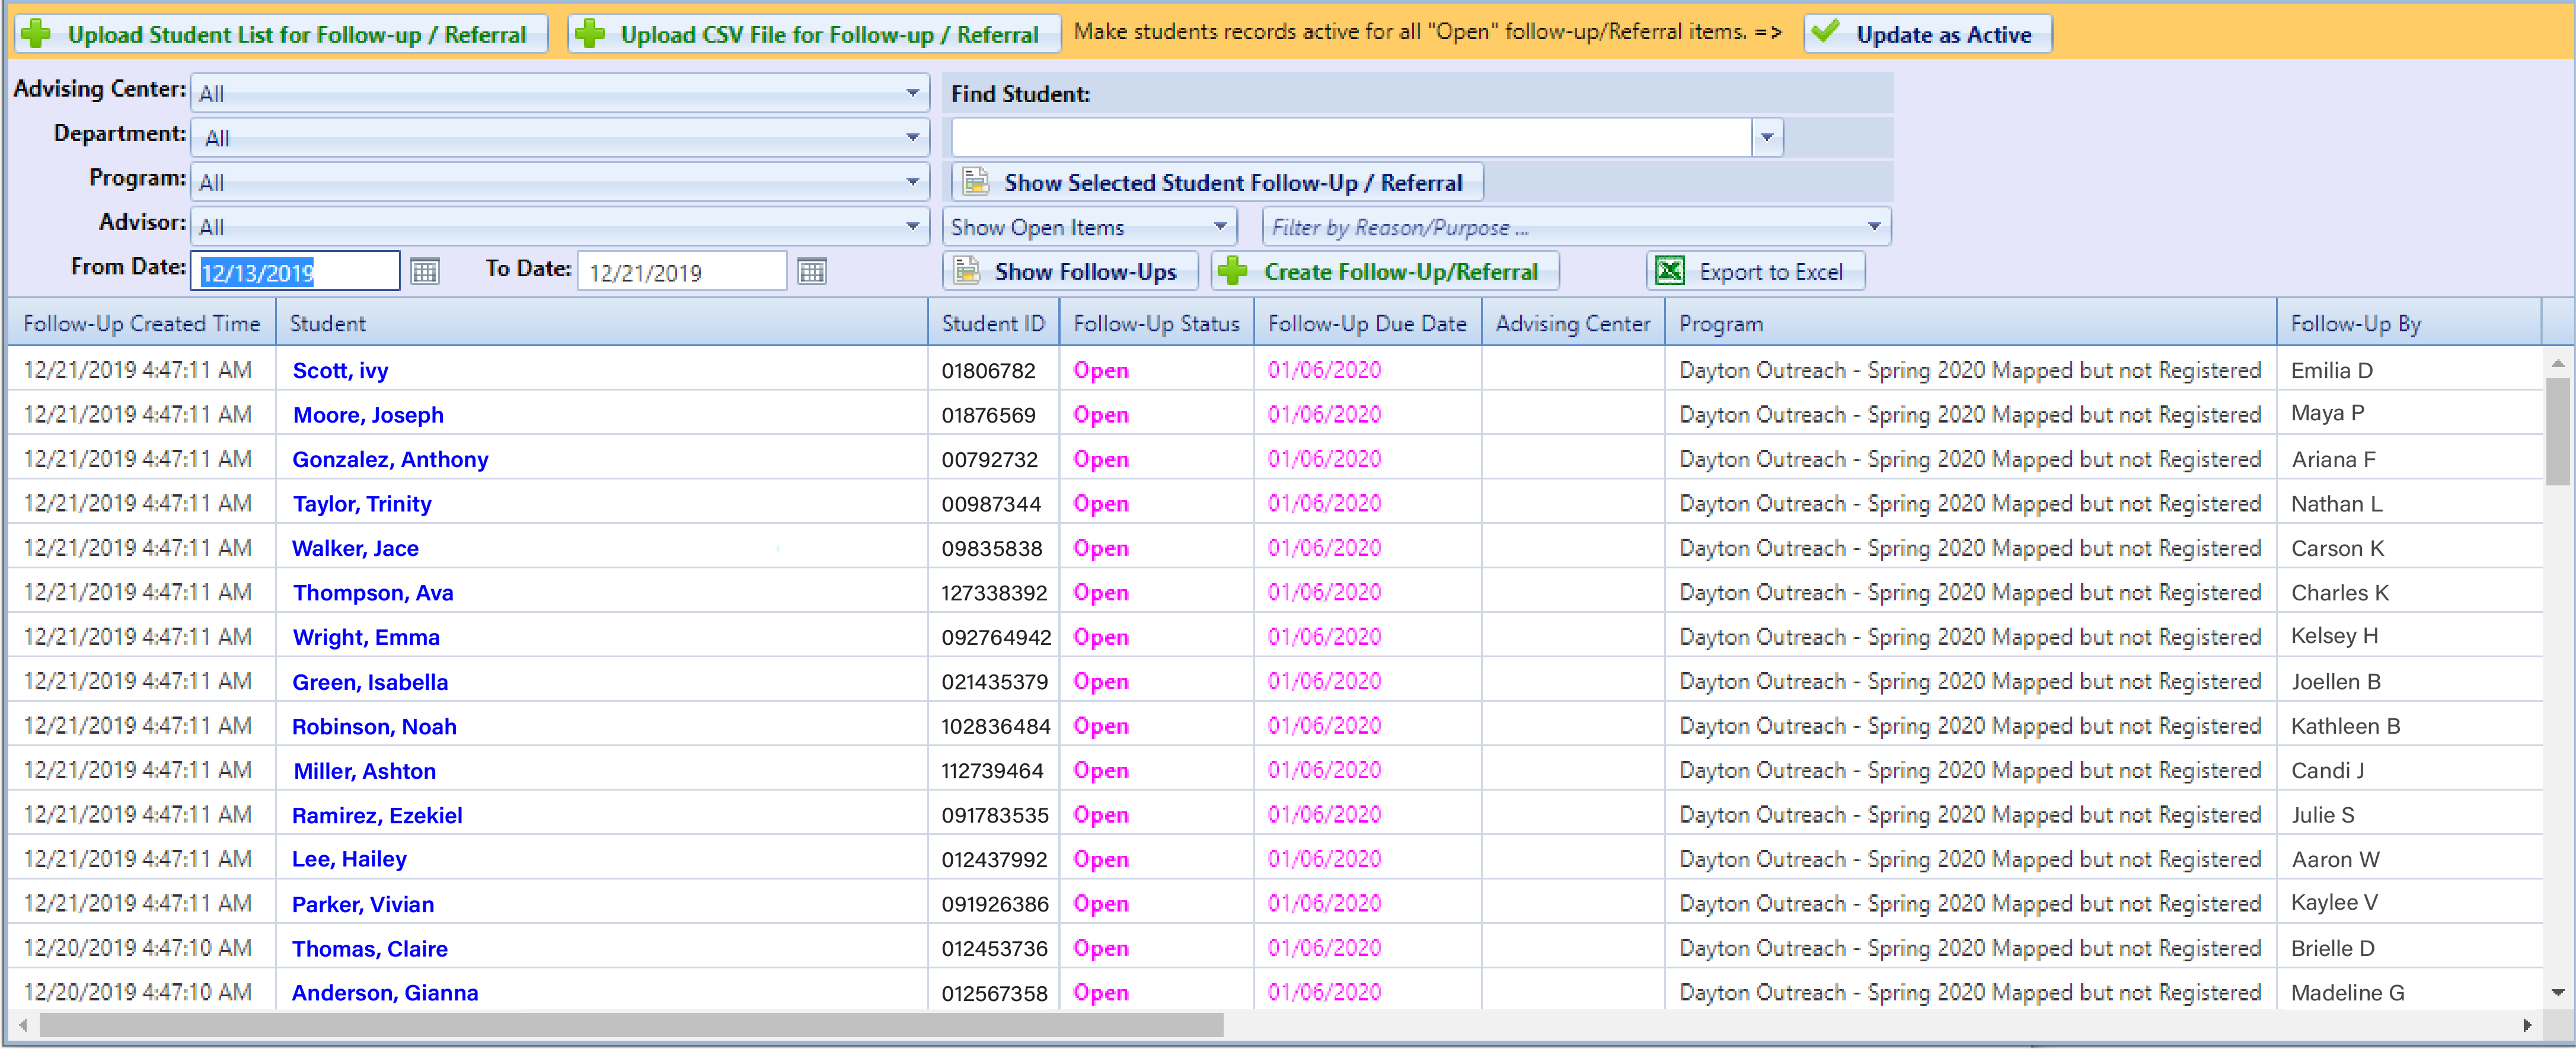Open the To Date calendar picker icon
2576x1049 pixels.
(x=812, y=272)
